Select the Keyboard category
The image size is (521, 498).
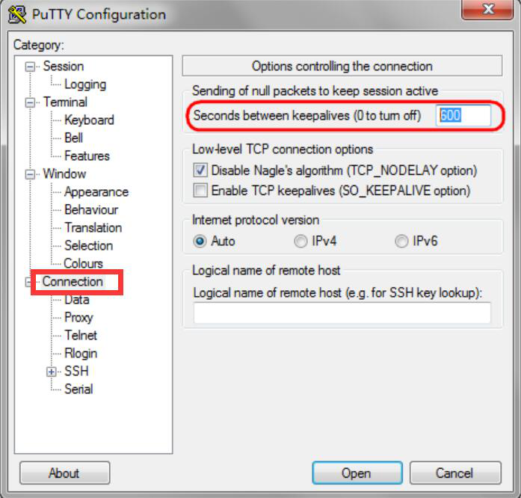tap(89, 120)
